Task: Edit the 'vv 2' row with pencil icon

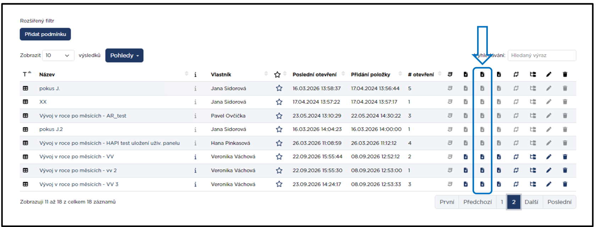Action: (x=549, y=170)
